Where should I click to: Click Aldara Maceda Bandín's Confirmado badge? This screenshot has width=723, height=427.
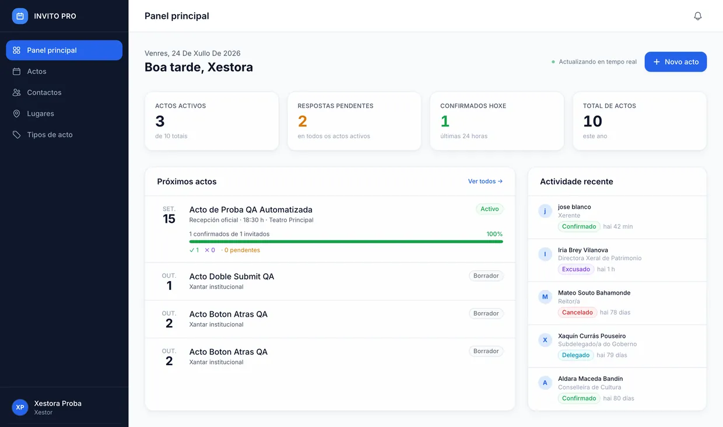579,398
